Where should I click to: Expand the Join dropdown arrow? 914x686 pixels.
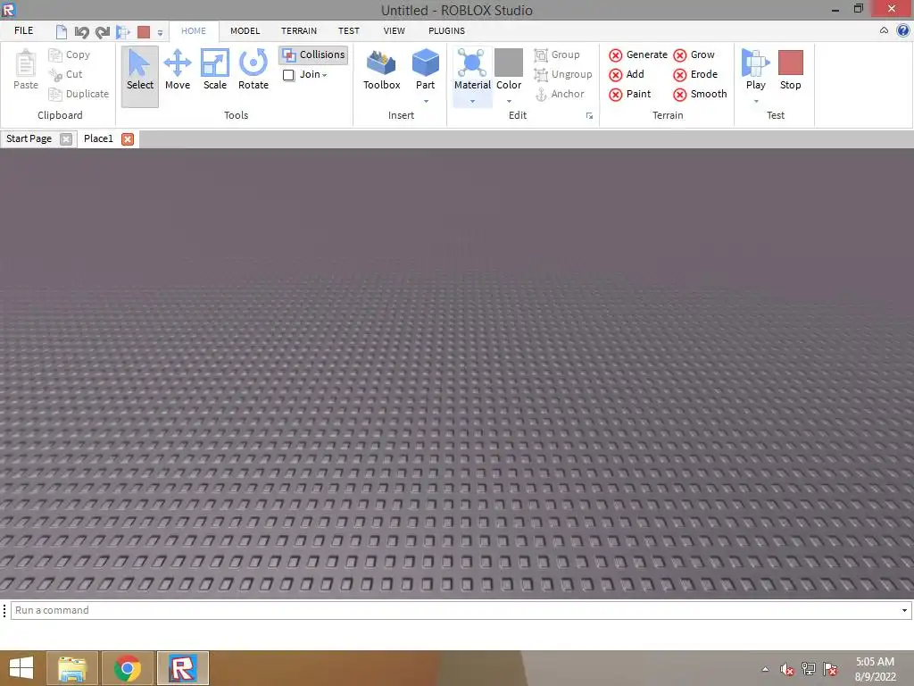pyautogui.click(x=324, y=75)
